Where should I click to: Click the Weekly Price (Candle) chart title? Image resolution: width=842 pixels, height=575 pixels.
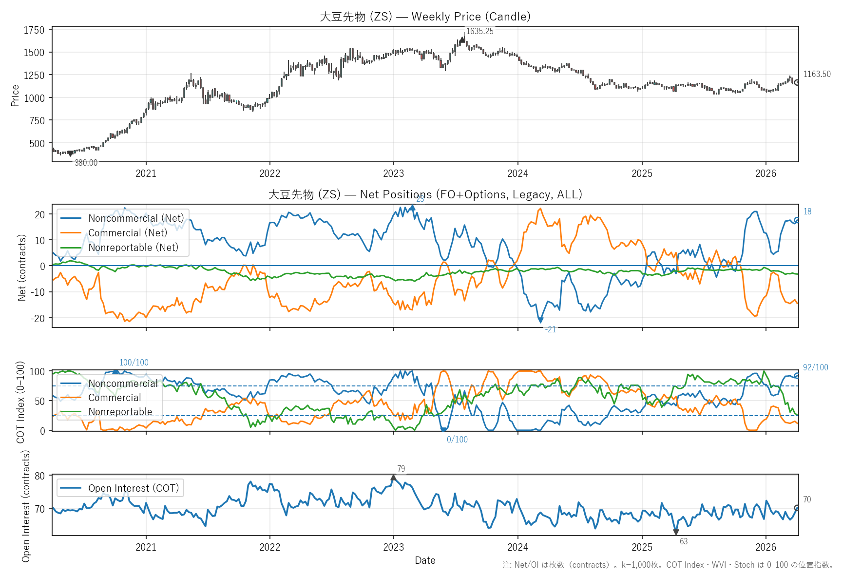(x=425, y=17)
